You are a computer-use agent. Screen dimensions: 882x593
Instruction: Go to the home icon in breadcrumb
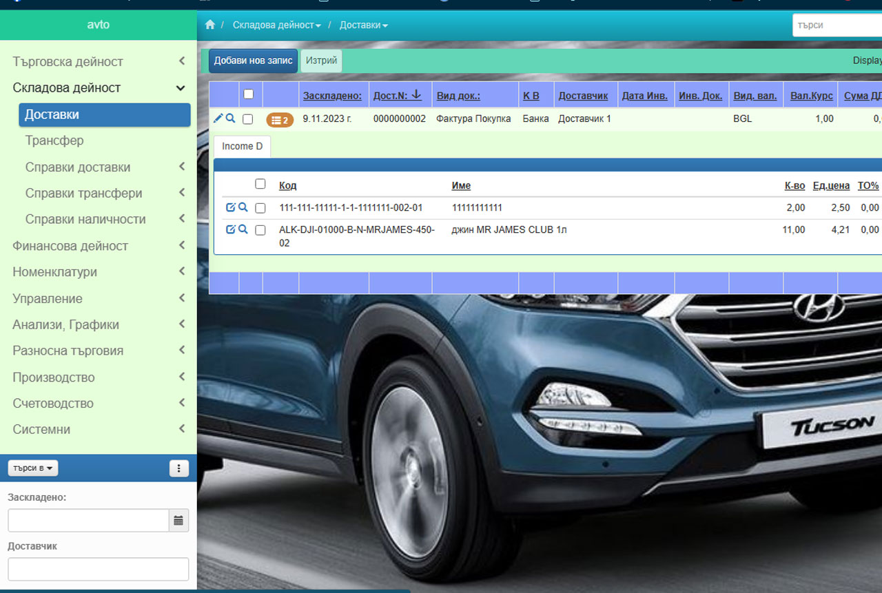click(210, 25)
